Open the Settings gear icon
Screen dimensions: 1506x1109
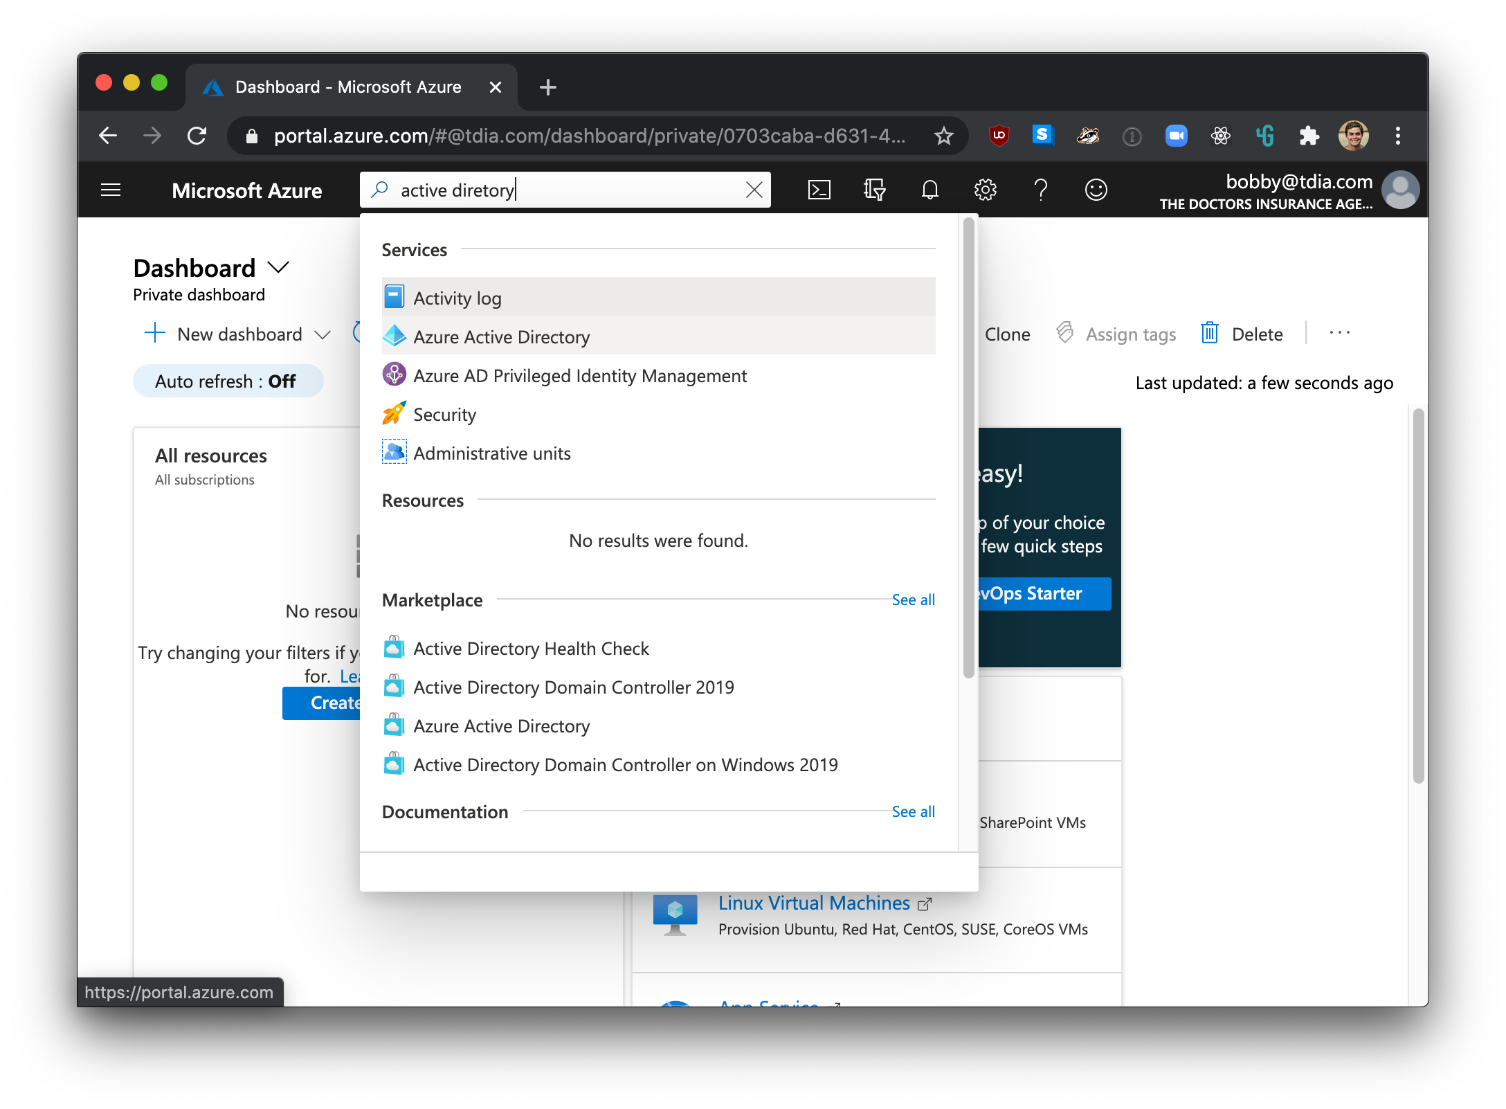pyautogui.click(x=985, y=190)
